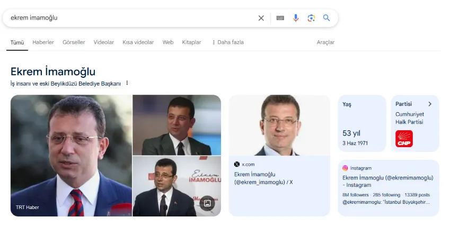
Task: Clear the search box text
Action: pos(261,18)
